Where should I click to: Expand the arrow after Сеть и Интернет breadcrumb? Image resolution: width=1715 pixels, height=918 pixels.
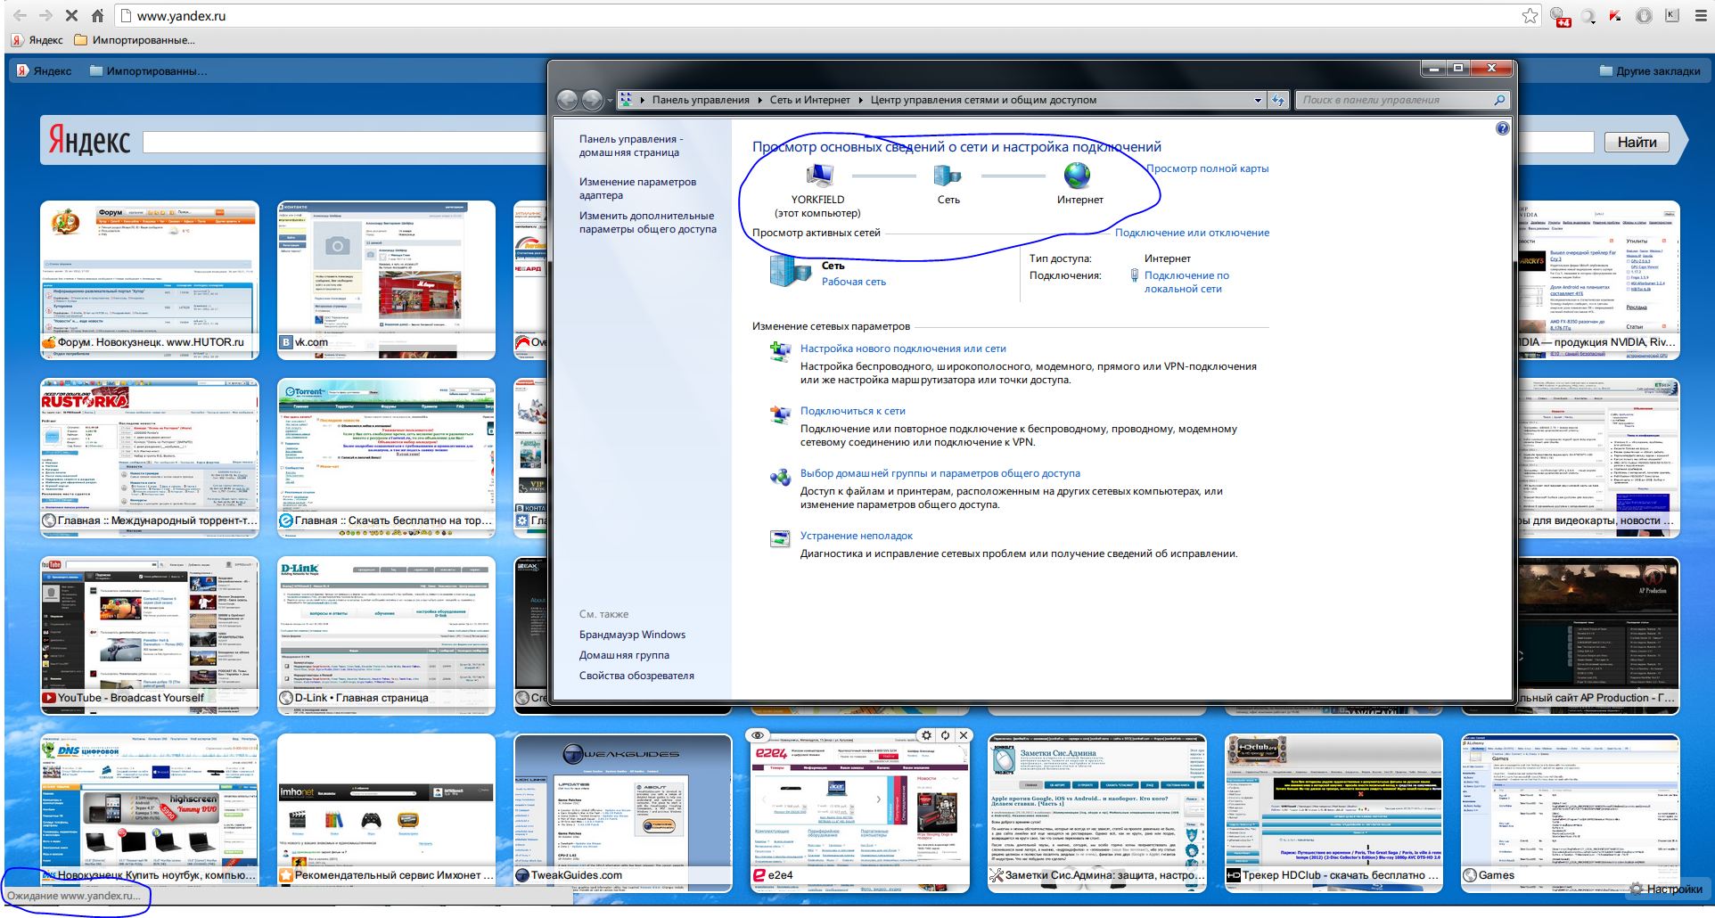click(x=861, y=100)
